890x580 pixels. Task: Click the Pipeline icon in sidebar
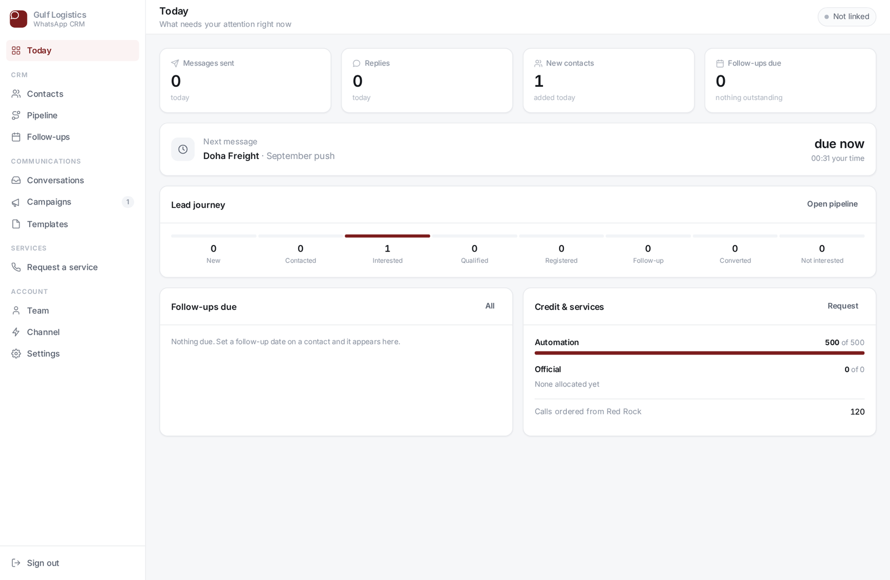pyautogui.click(x=16, y=116)
